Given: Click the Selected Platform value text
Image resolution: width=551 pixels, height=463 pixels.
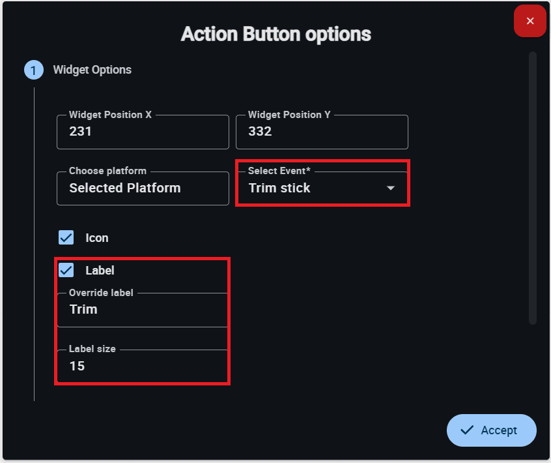Looking at the screenshot, I should [125, 188].
